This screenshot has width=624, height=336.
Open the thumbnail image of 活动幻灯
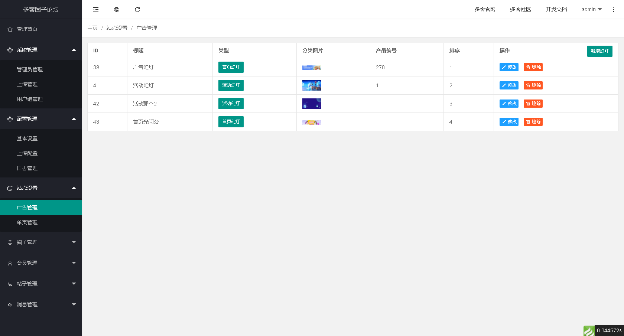coord(312,85)
